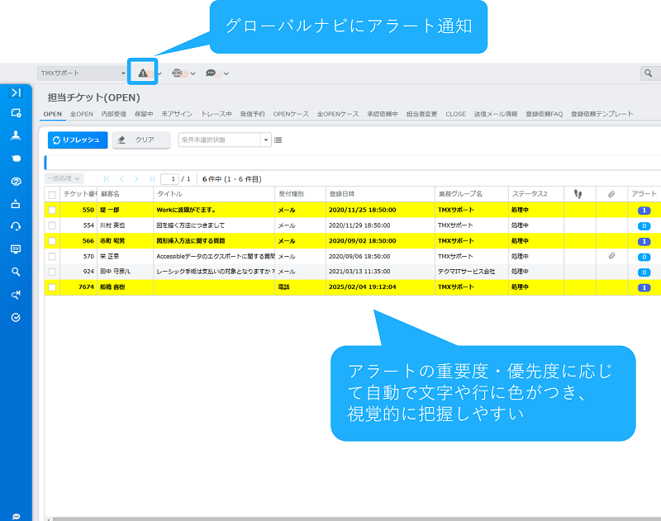661x521 pixels.
Task: Click the page number input field
Action: [x=169, y=178]
